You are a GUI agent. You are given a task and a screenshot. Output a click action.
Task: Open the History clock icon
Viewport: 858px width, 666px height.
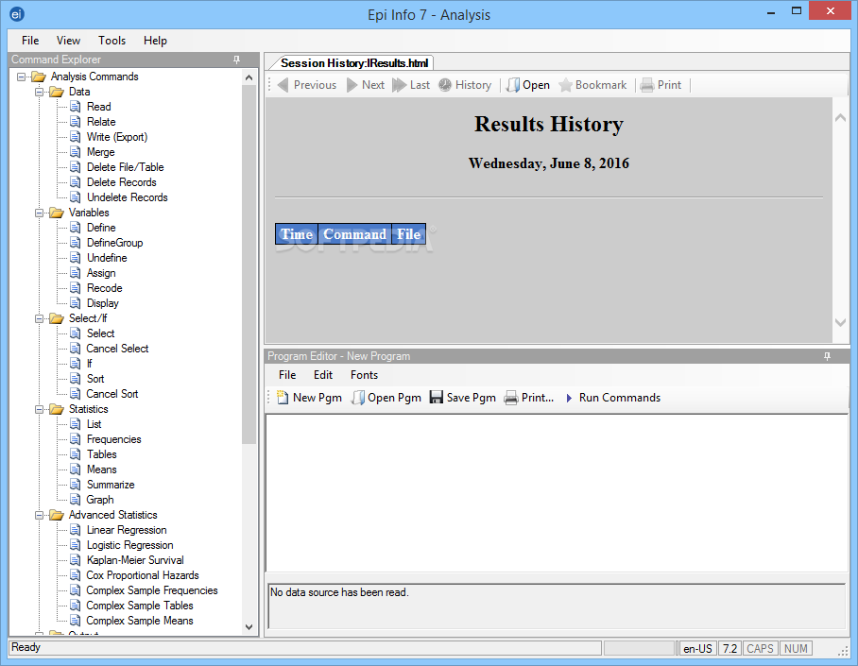click(x=445, y=85)
